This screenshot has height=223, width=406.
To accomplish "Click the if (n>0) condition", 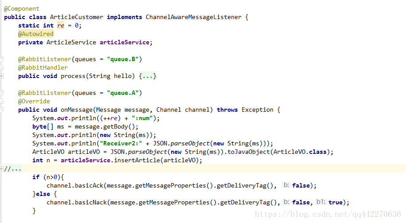I will coord(48,177).
